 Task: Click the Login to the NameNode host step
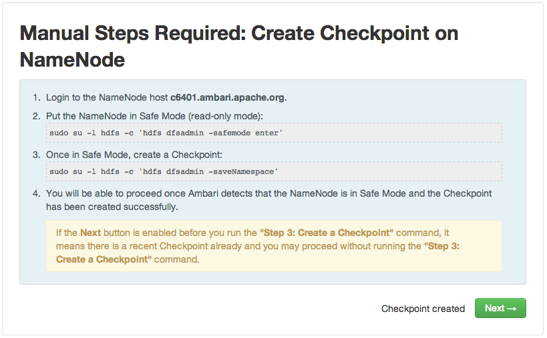click(107, 97)
